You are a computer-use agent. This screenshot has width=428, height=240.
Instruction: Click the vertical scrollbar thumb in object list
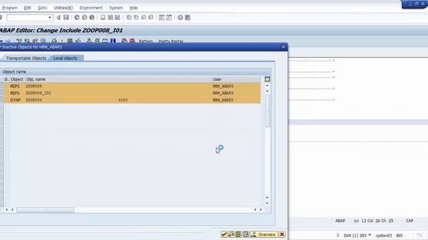point(267,111)
